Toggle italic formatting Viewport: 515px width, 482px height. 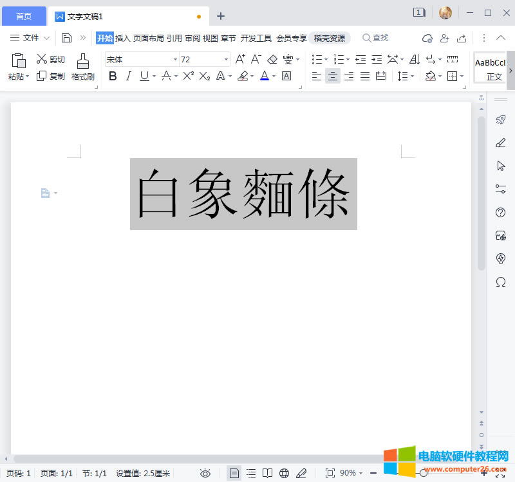pos(128,76)
